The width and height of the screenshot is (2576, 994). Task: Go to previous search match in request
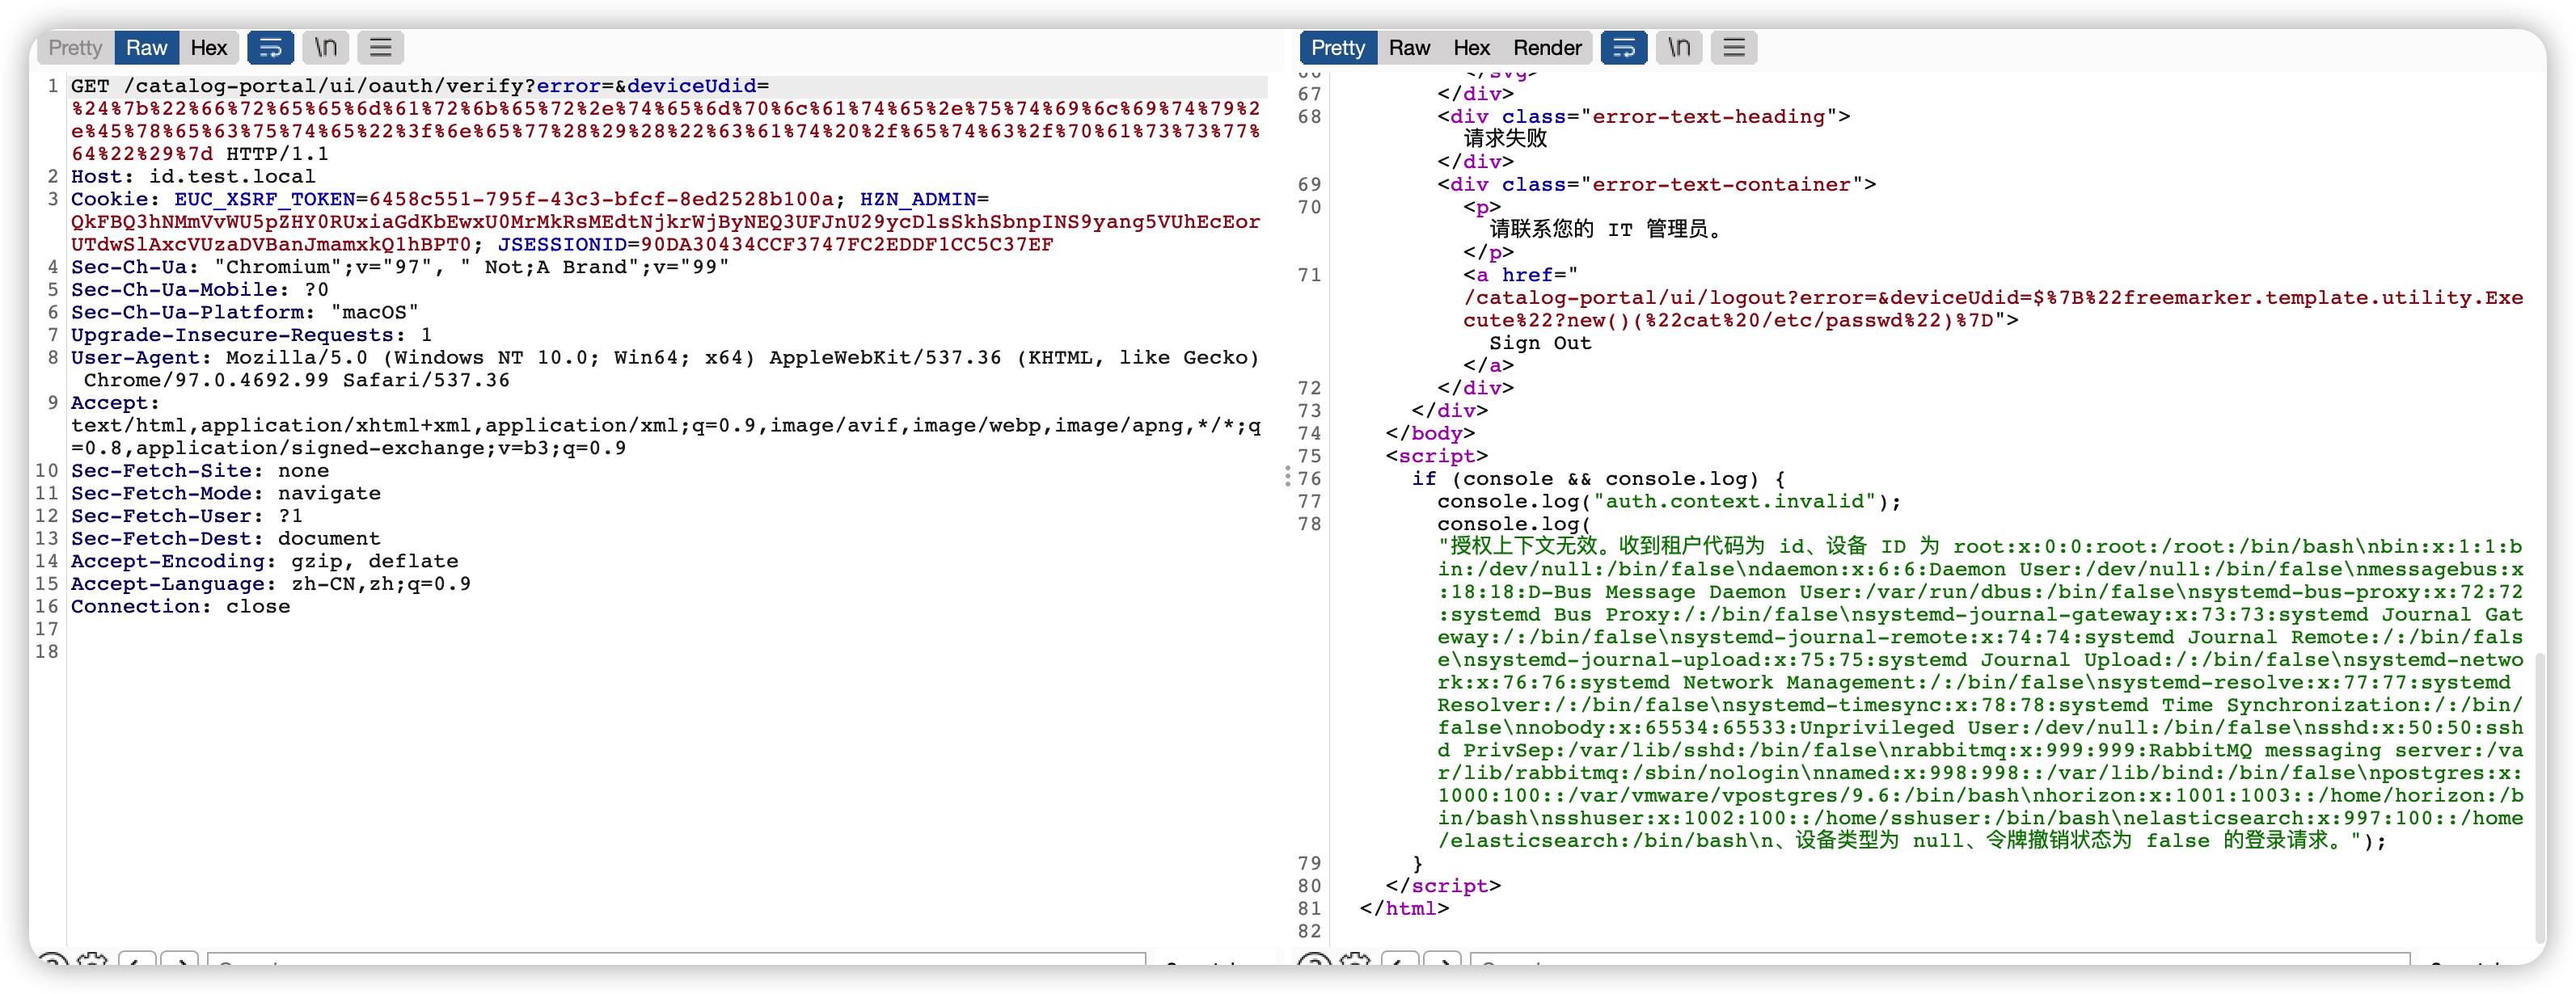(137, 962)
